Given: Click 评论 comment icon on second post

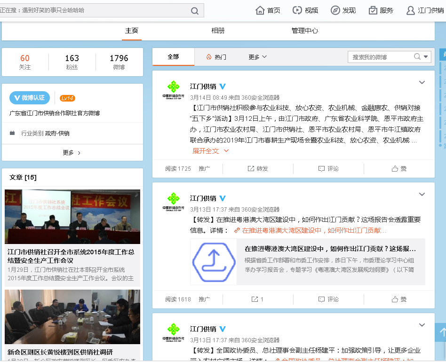Looking at the screenshot, I should click(322, 299).
